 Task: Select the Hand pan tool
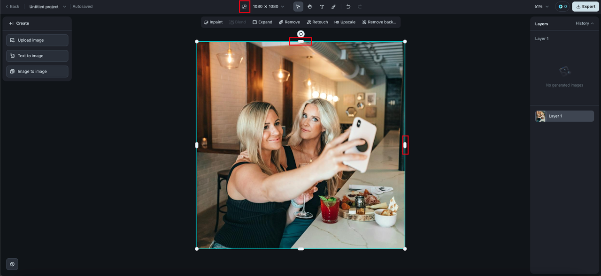[310, 7]
